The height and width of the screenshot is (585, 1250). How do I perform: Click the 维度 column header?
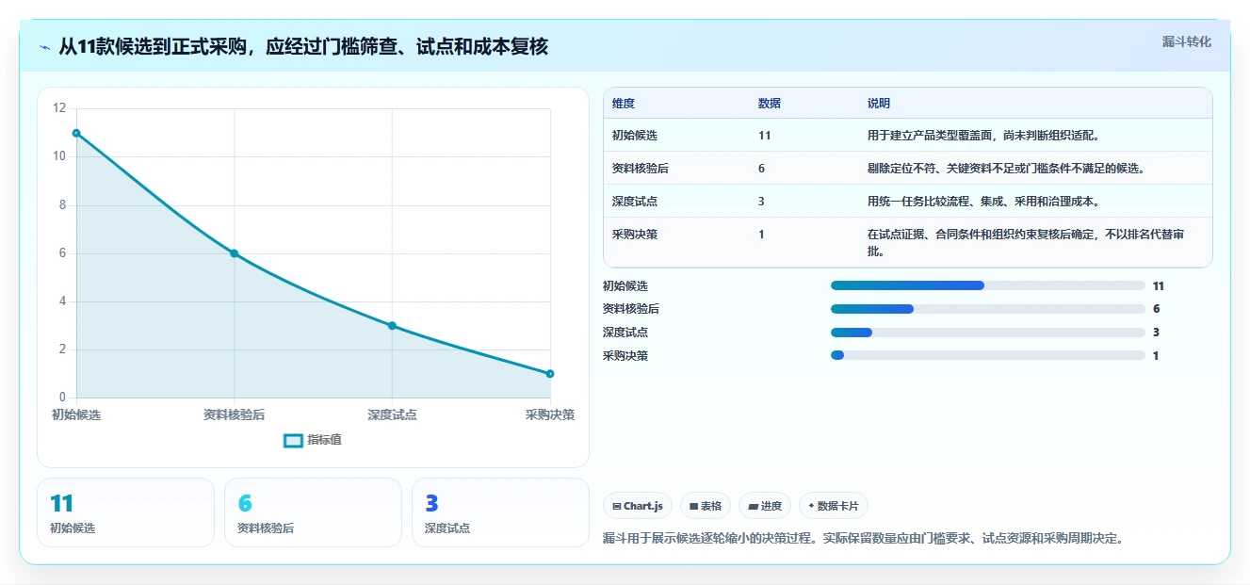(x=624, y=104)
